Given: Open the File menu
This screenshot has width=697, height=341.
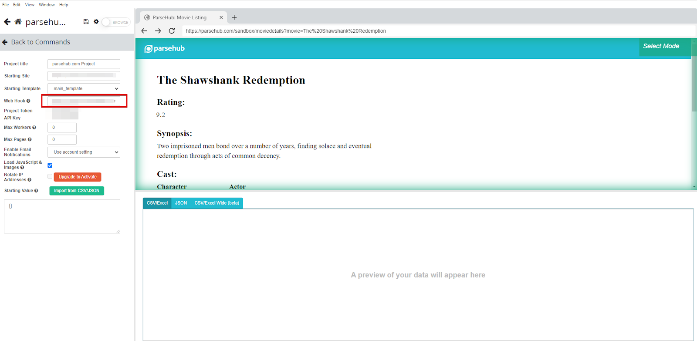Looking at the screenshot, I should [5, 5].
